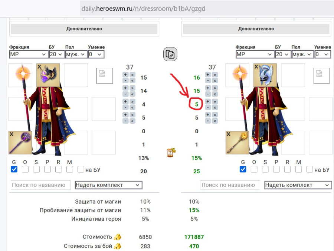The image size is (334, 251).
Task: Select the silver winged helmet on right hero
Action: (x=265, y=75)
